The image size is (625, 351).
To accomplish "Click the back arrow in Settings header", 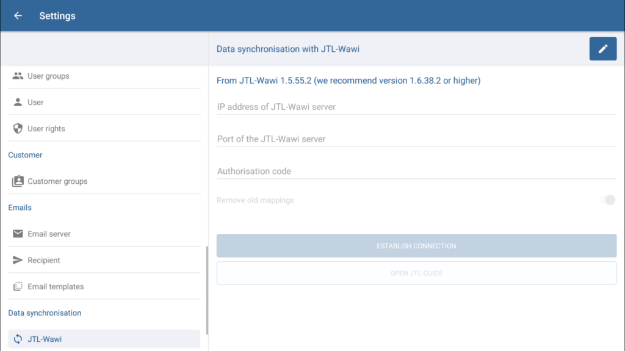I will point(18,16).
